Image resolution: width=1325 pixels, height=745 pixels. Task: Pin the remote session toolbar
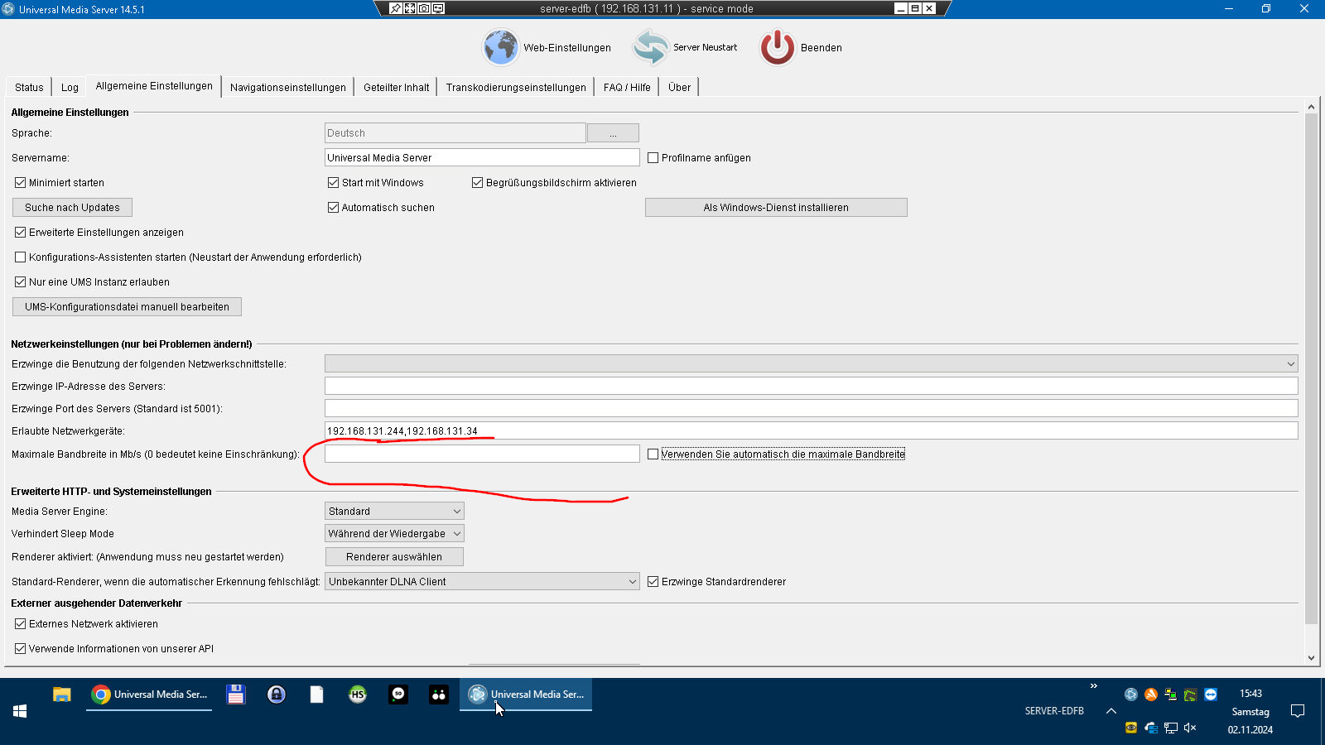coord(396,8)
